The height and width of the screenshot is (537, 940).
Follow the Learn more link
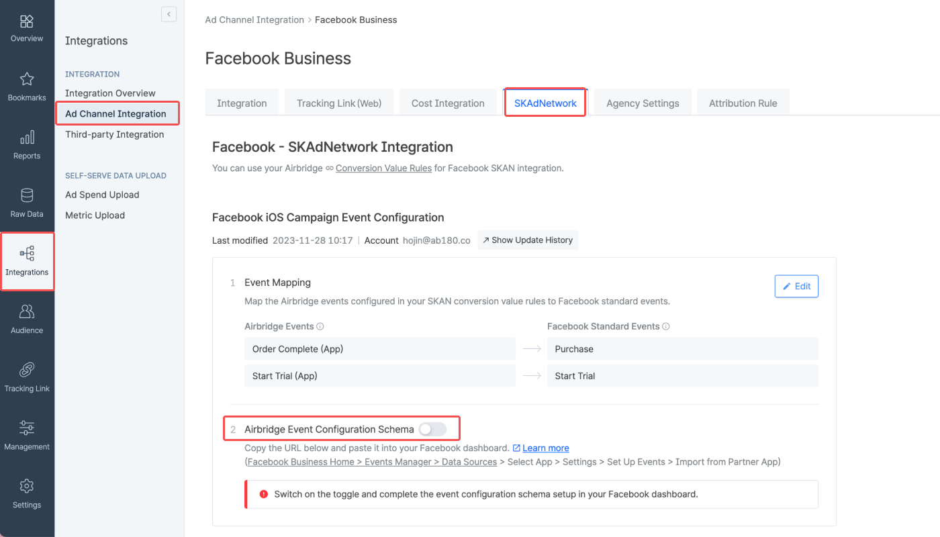click(546, 448)
